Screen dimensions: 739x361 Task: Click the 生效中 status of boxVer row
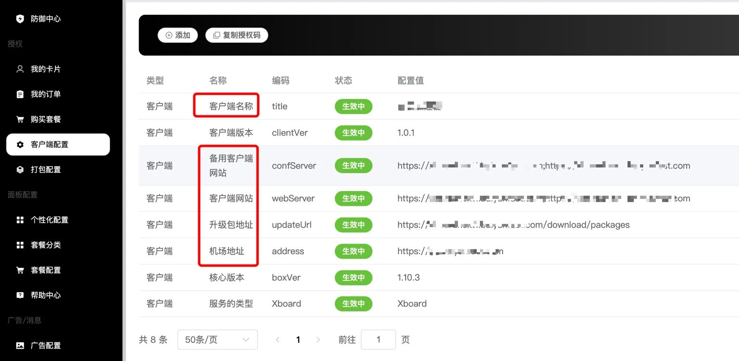(353, 278)
